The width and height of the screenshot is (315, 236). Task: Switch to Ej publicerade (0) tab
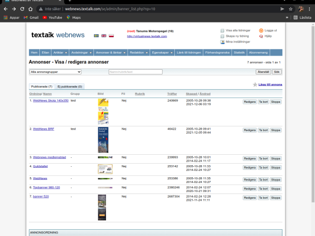click(x=70, y=87)
